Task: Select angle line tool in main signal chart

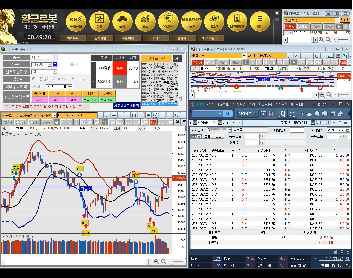Action: point(107,115)
